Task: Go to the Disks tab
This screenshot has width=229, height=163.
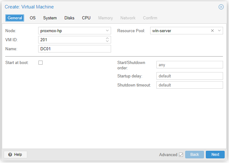Action: pos(69,18)
